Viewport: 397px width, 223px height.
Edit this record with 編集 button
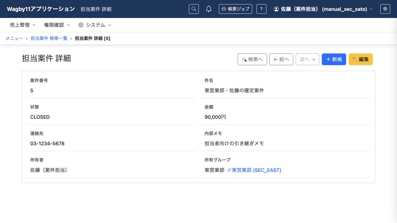[361, 59]
